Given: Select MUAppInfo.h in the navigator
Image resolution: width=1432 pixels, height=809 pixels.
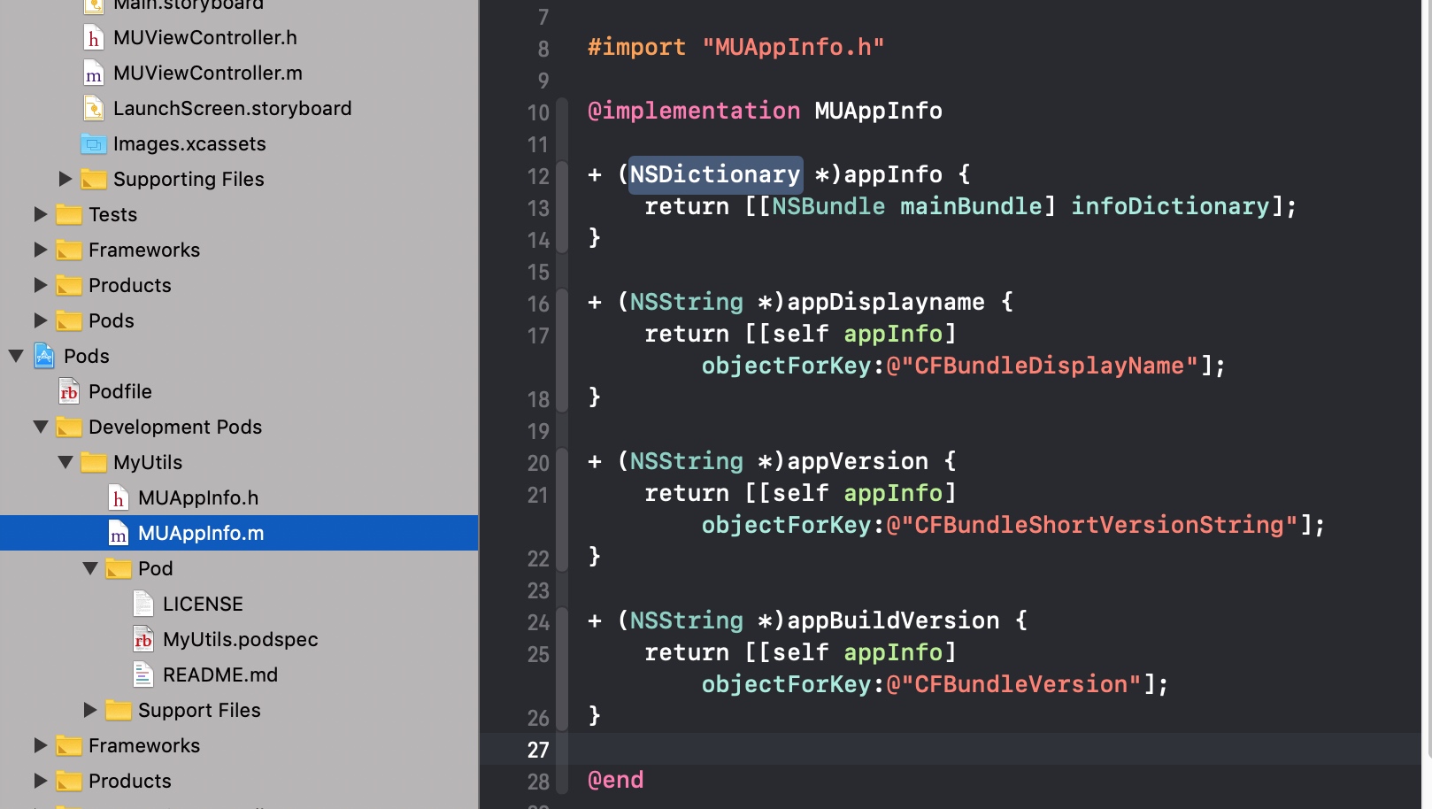Looking at the screenshot, I should pyautogui.click(x=198, y=497).
